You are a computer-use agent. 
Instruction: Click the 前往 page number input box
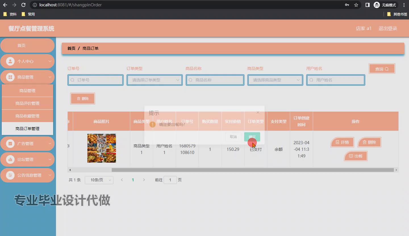[x=170, y=180]
